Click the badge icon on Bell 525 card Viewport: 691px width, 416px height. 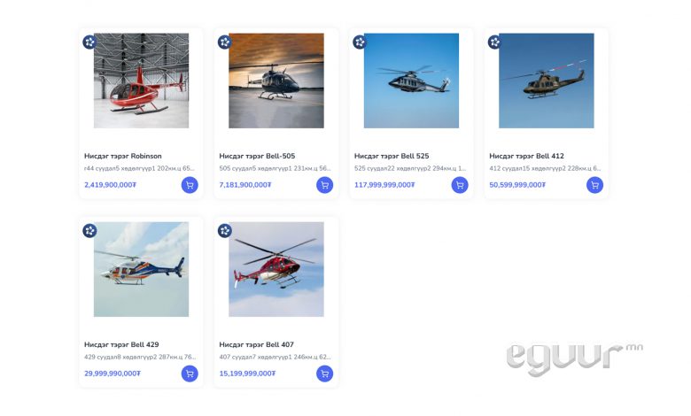click(360, 42)
